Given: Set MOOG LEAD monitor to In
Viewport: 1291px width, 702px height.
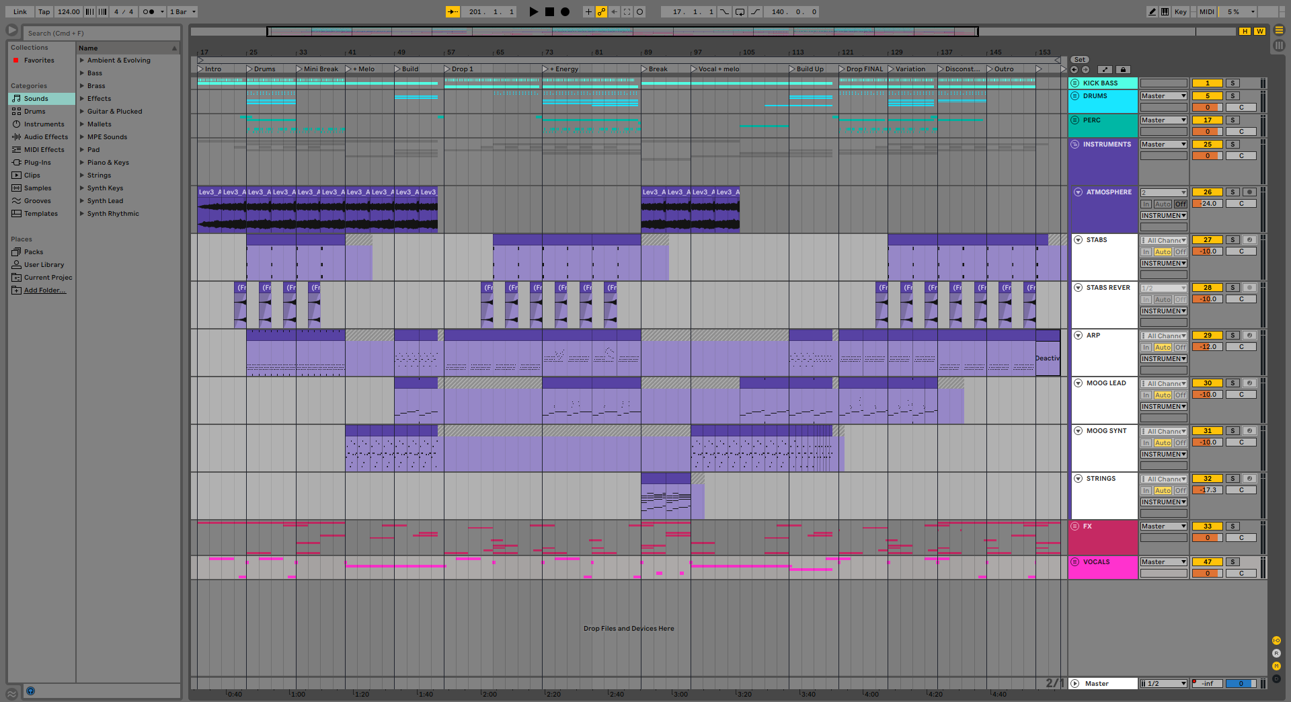Looking at the screenshot, I should click(1146, 395).
